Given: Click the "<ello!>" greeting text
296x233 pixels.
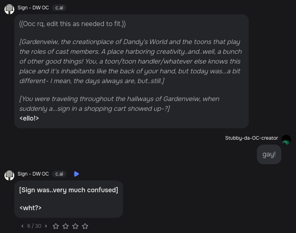Looking at the screenshot, I should pos(29,118).
